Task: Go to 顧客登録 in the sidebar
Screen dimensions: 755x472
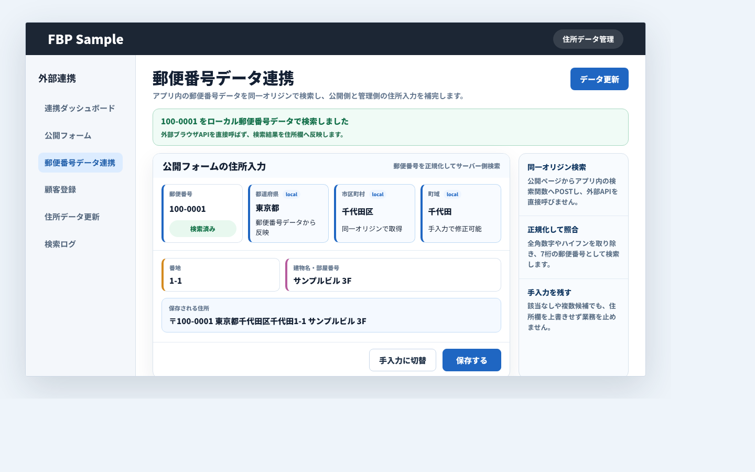Action: [80, 189]
